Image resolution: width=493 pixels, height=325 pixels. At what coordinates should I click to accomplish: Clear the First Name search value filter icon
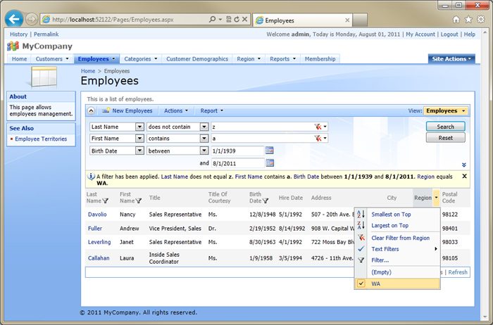(x=318, y=139)
